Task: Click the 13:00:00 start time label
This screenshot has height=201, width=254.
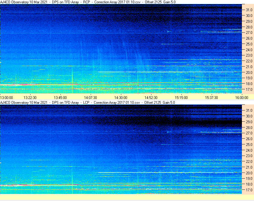Action: pos(6,98)
